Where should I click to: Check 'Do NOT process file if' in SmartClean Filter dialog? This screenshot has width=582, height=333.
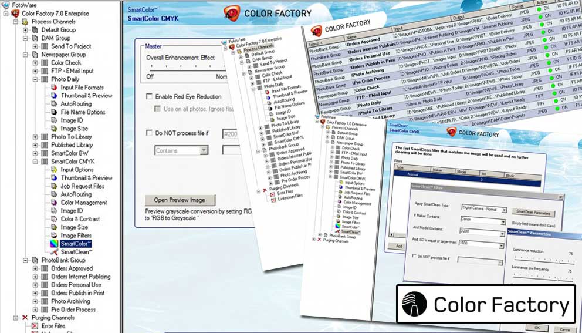[415, 255]
